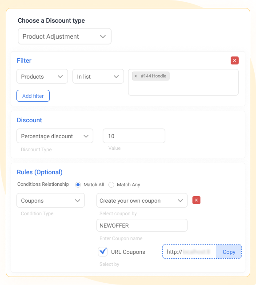
Task: Open the Percentage discount type dropdown
Action: click(55, 136)
